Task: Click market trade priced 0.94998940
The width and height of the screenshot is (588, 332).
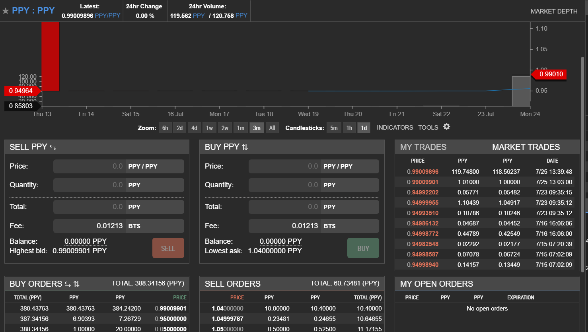Action: [485, 265]
